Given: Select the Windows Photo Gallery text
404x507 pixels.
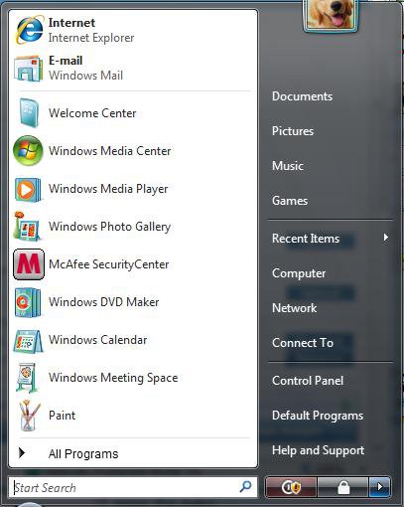Looking at the screenshot, I should pyautogui.click(x=109, y=227).
